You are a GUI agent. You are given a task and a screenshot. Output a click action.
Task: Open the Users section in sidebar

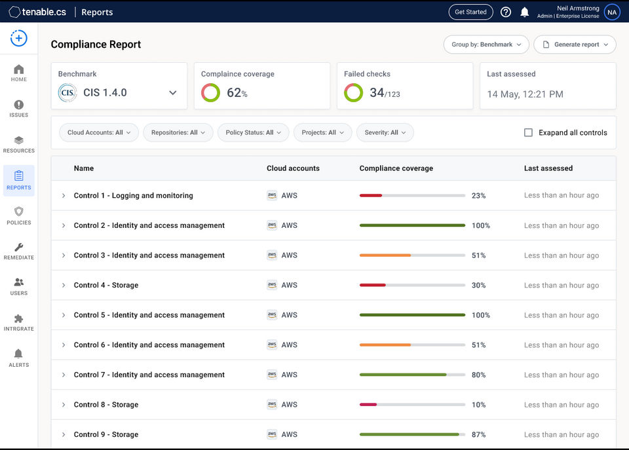[x=19, y=286]
